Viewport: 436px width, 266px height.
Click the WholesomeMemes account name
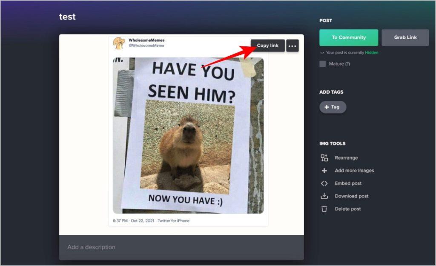coord(146,40)
